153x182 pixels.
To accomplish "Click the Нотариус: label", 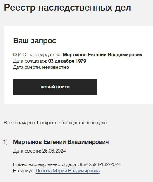I will pos(24,171).
